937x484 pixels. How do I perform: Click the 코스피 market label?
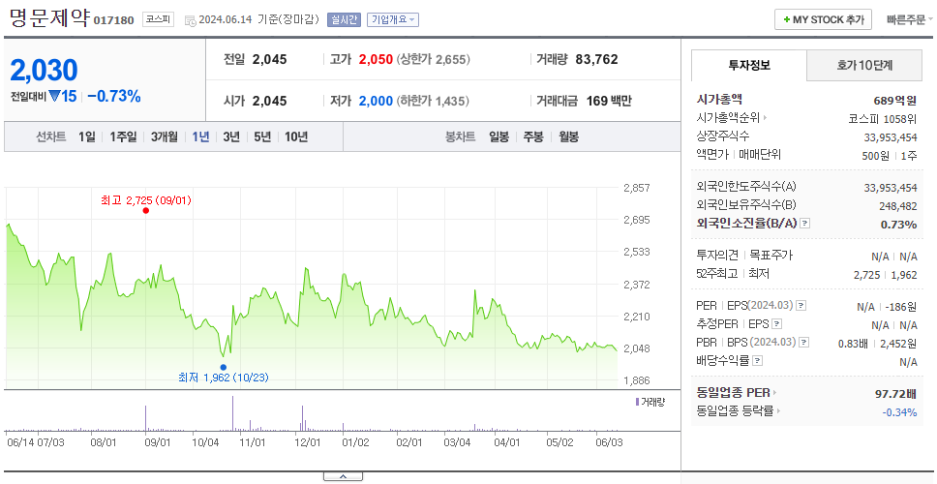(x=158, y=19)
